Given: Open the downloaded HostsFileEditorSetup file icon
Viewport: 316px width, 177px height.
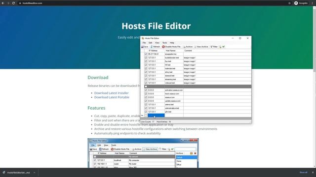Looking at the screenshot, I should pos(4,173).
